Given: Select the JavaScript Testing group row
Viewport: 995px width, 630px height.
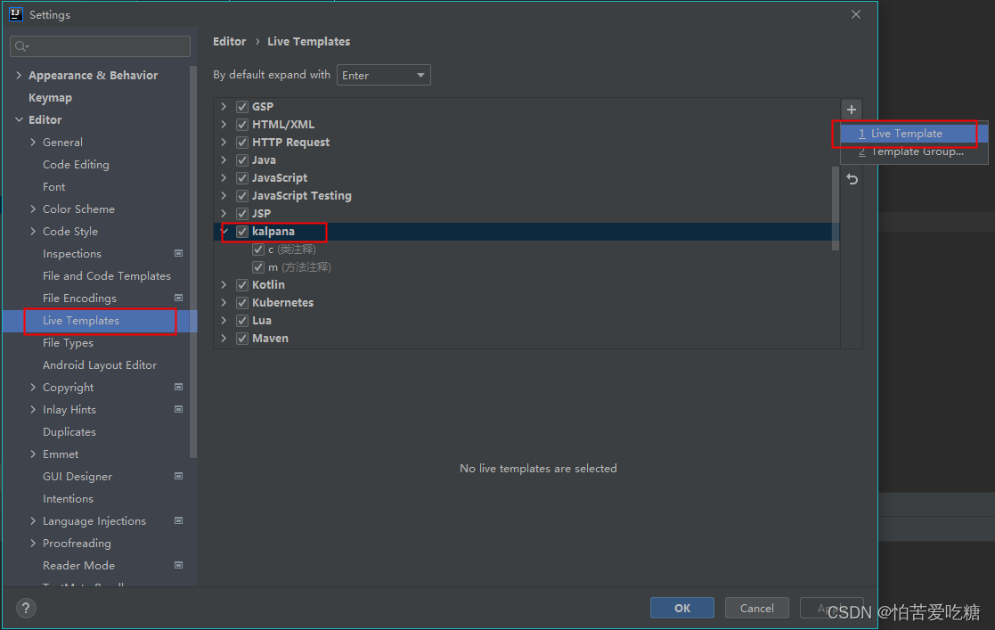Looking at the screenshot, I should pos(526,196).
